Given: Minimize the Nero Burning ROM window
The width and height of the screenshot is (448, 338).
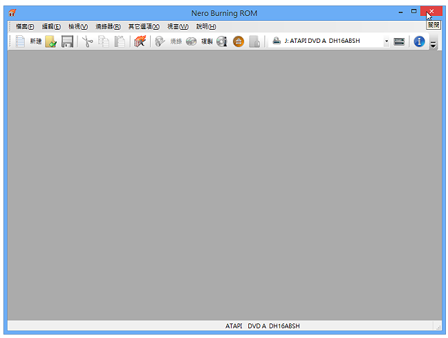Looking at the screenshot, I should [400, 12].
